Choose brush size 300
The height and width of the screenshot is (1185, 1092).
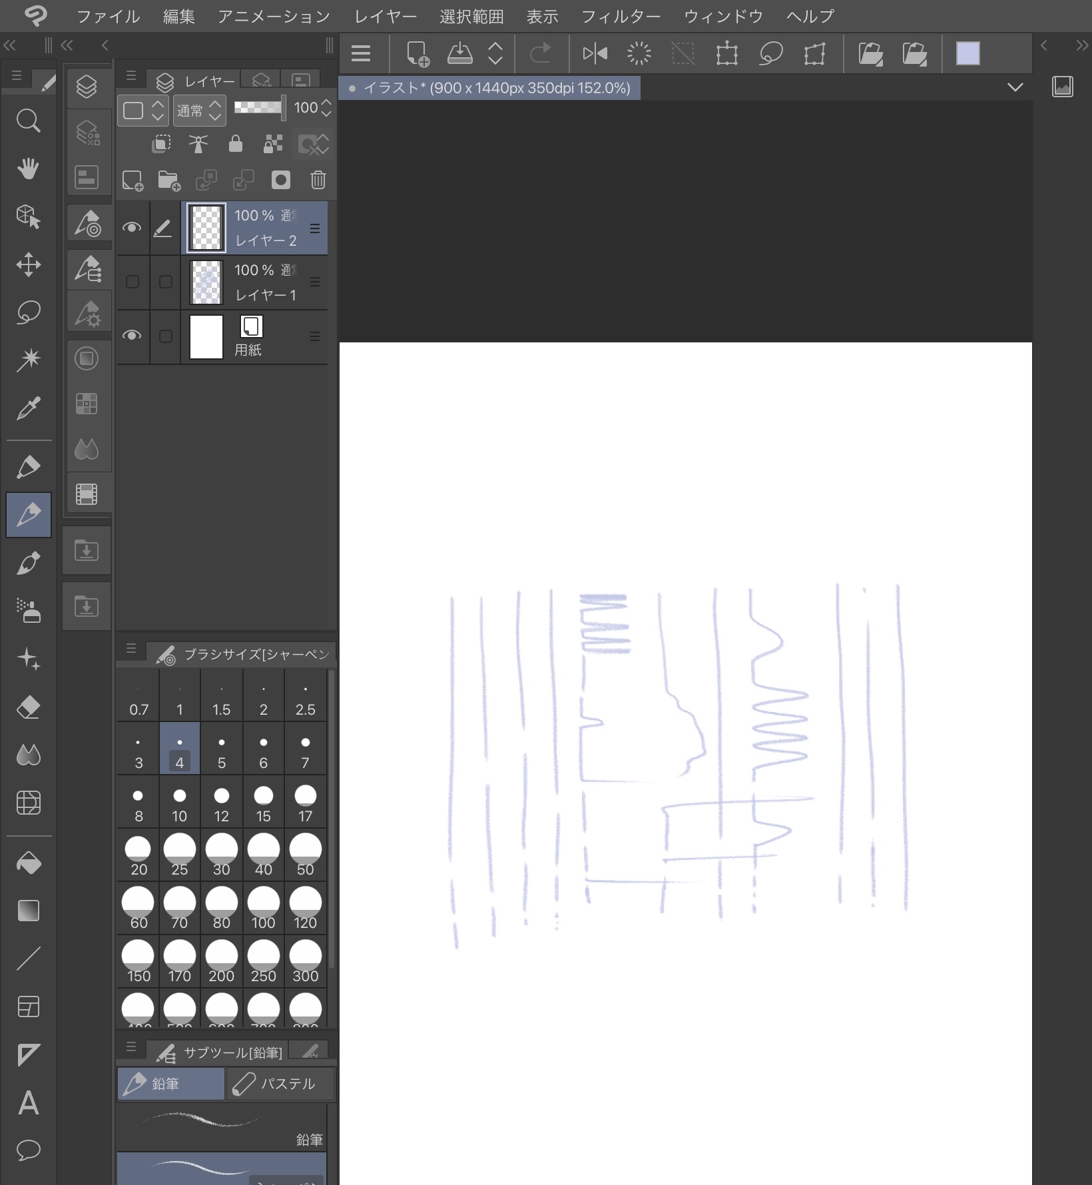coord(306,962)
